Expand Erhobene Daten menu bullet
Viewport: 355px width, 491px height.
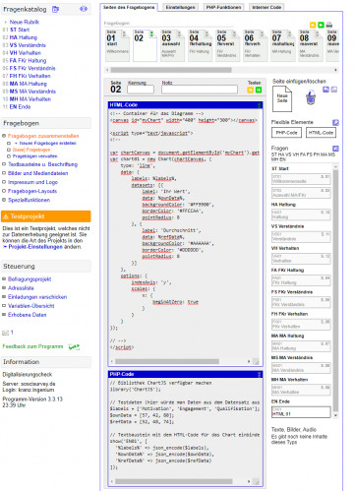pos(4,315)
